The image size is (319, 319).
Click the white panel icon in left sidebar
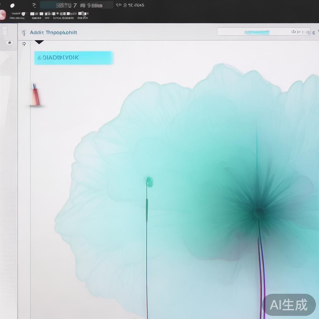[5, 31]
